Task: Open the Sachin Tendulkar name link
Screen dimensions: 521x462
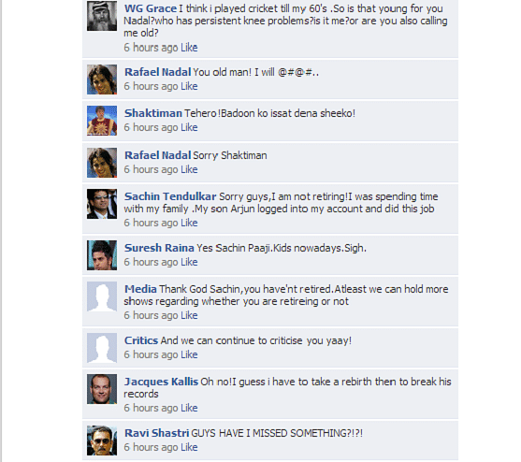Action: [170, 196]
